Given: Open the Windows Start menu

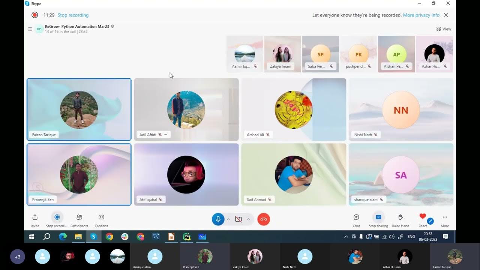Looking at the screenshot, I should [x=31, y=237].
